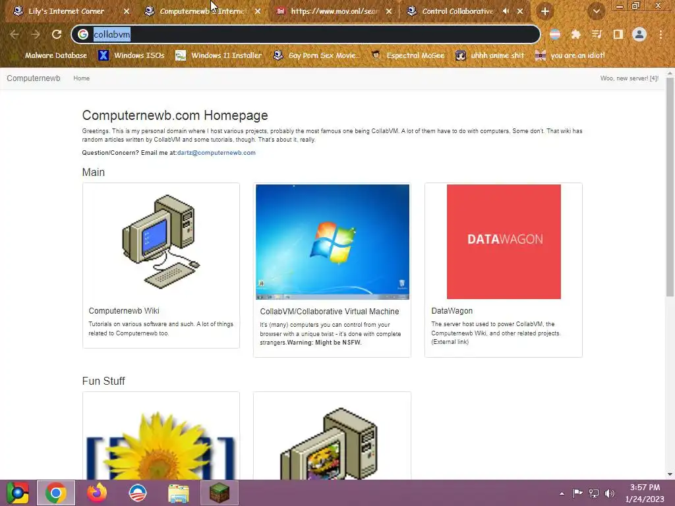Click the page vertical scrollbar thumb
The height and width of the screenshot is (506, 675).
pyautogui.click(x=670, y=187)
